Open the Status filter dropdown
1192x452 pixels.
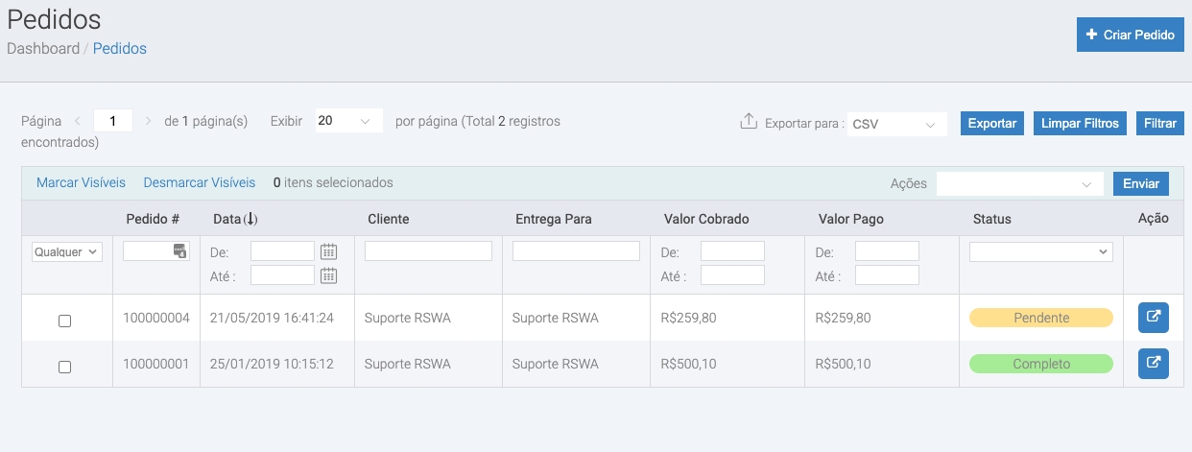coord(1040,251)
